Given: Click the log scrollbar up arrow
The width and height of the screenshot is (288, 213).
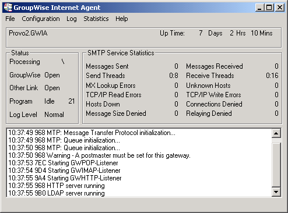Looking at the screenshot, I should (276, 133).
